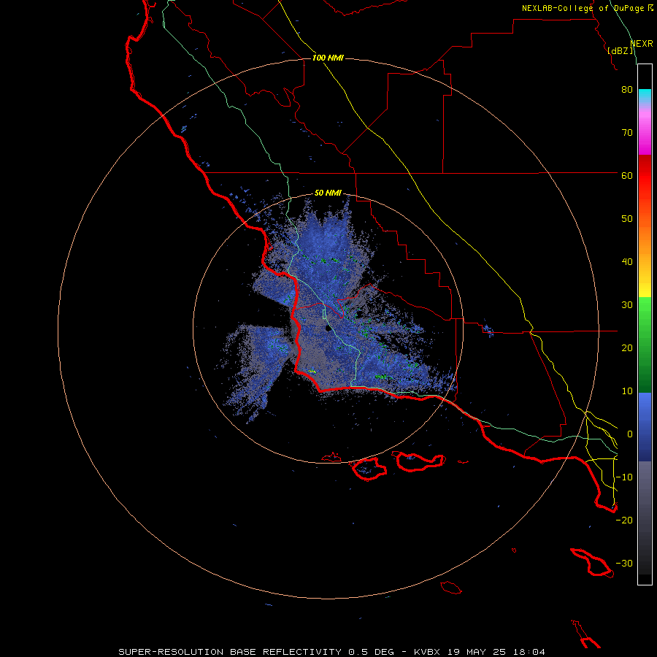The image size is (657, 657).
Task: Click the green segment of the color bar
Action: click(645, 345)
